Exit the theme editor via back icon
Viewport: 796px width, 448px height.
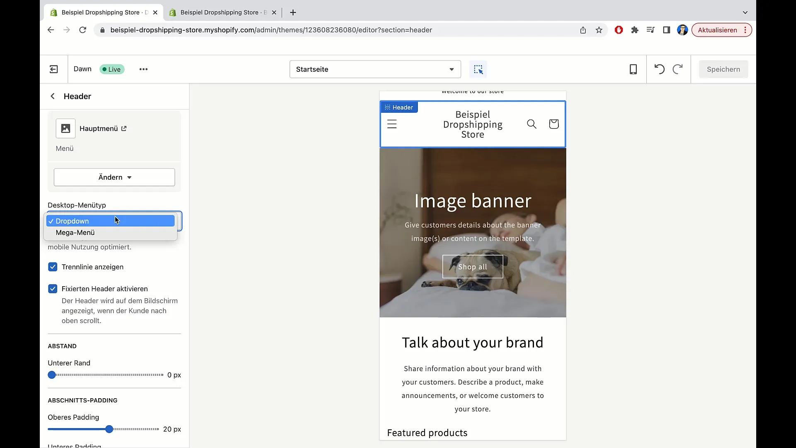tap(54, 69)
